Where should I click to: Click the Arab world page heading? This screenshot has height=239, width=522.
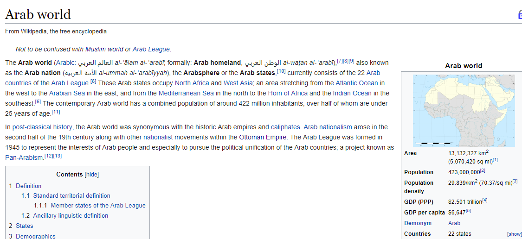(x=38, y=15)
